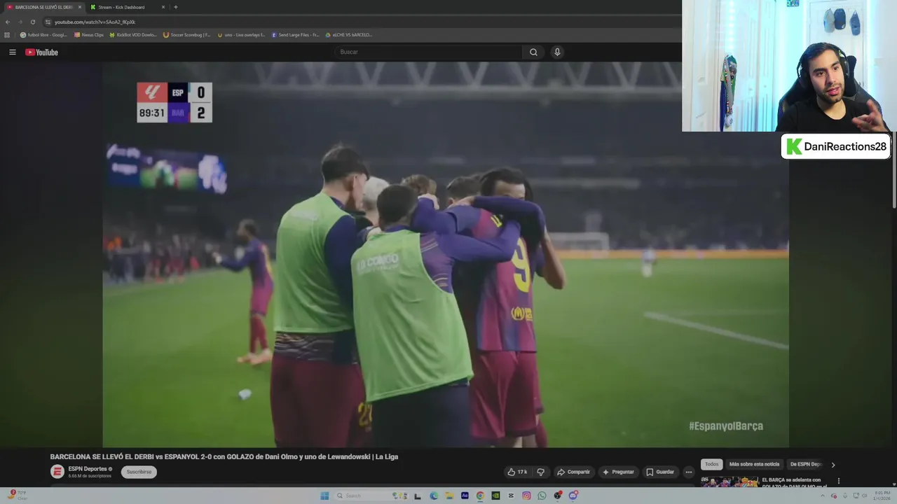Open CapCut from the taskbar
The image size is (897, 504).
[x=511, y=496]
